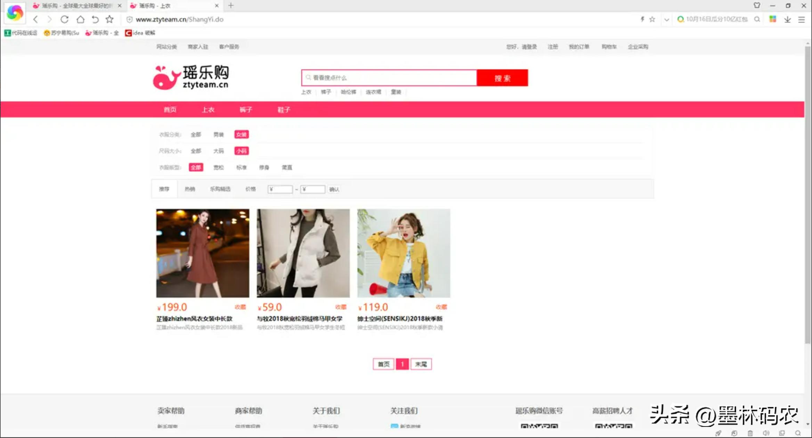
Task: Click the lightning icon in the address bar
Action: click(642, 19)
